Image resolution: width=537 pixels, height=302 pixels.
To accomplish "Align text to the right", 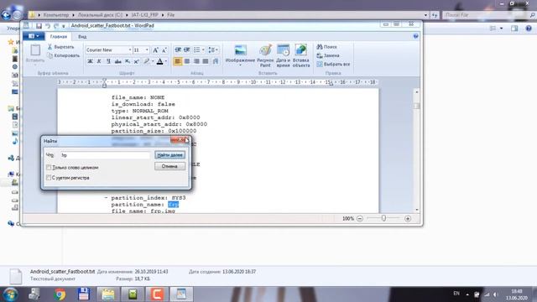I will [x=196, y=61].
